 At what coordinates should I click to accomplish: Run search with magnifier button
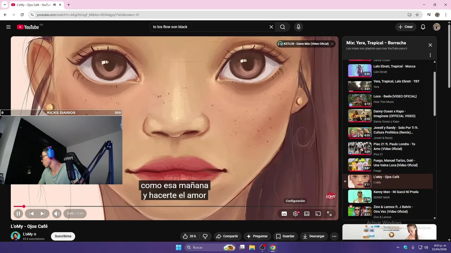coord(283,27)
